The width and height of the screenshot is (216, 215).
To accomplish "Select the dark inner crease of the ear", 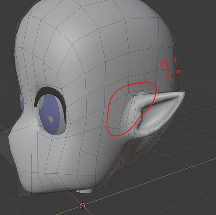I will (141, 118).
